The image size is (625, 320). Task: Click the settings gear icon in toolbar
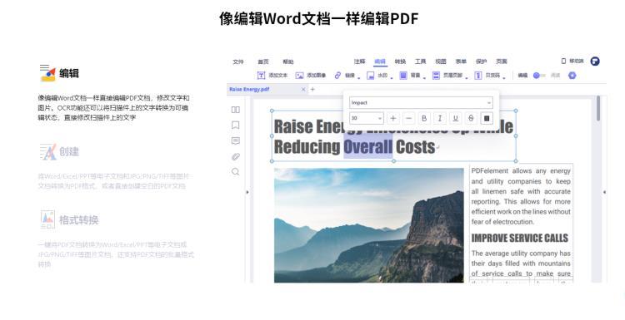pyautogui.click(x=572, y=75)
